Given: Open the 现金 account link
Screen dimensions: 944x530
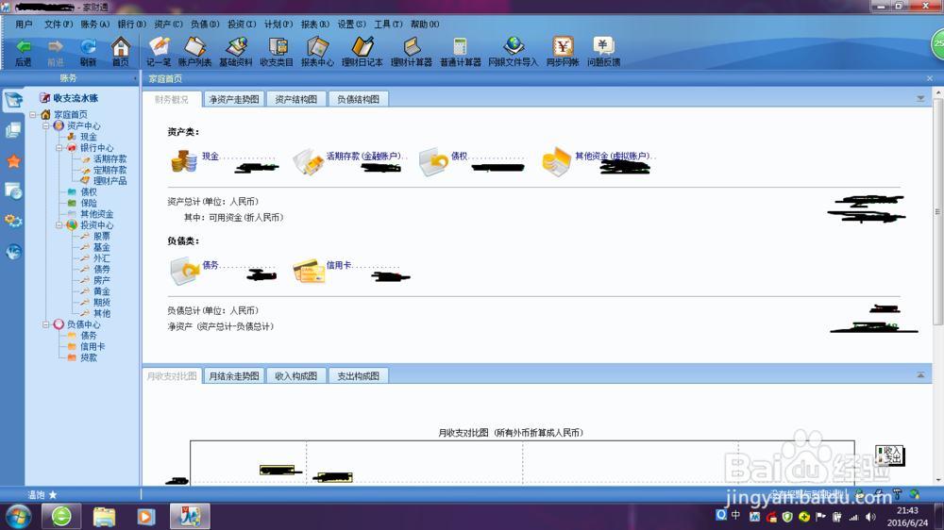Looking at the screenshot, I should point(211,157).
